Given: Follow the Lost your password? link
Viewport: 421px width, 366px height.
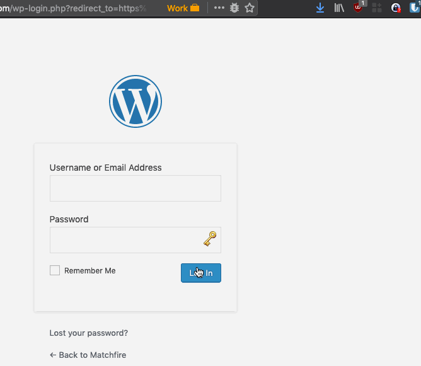Looking at the screenshot, I should pos(89,333).
